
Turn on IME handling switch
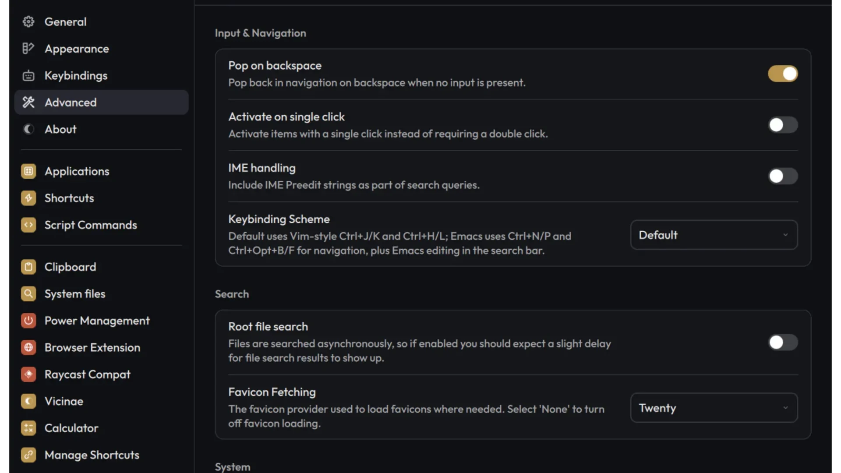click(x=783, y=176)
